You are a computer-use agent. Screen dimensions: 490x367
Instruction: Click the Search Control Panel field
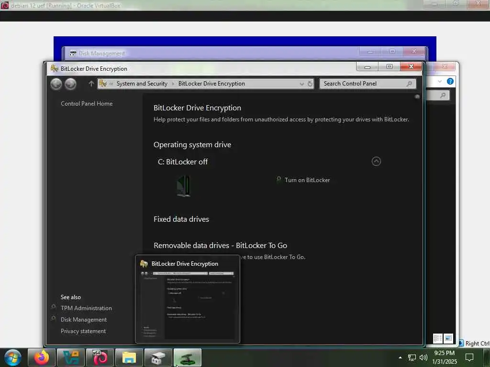[367, 84]
